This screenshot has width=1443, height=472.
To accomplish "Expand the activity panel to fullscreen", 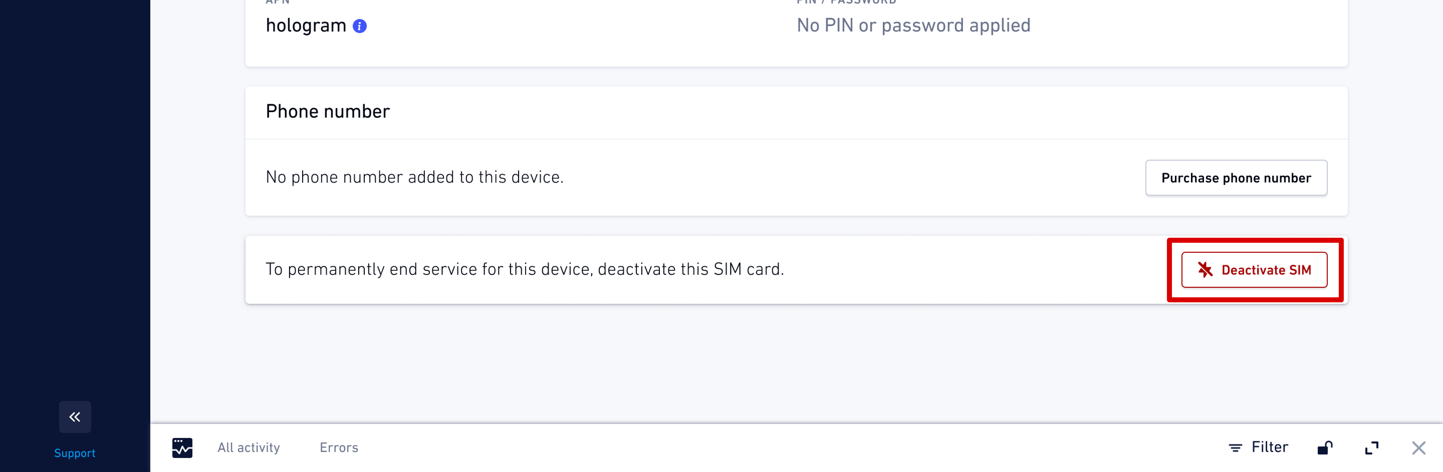I will (1372, 447).
